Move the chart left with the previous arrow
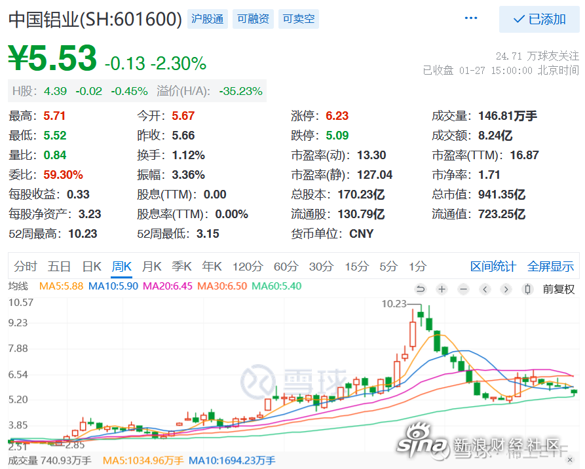Screen dimensions: 585x469 485,289
